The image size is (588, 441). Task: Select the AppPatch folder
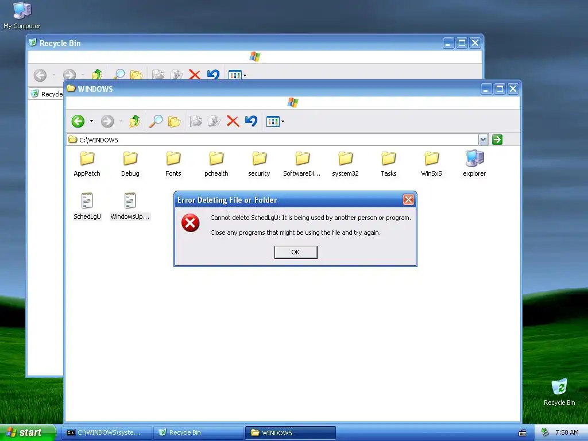[x=87, y=164]
